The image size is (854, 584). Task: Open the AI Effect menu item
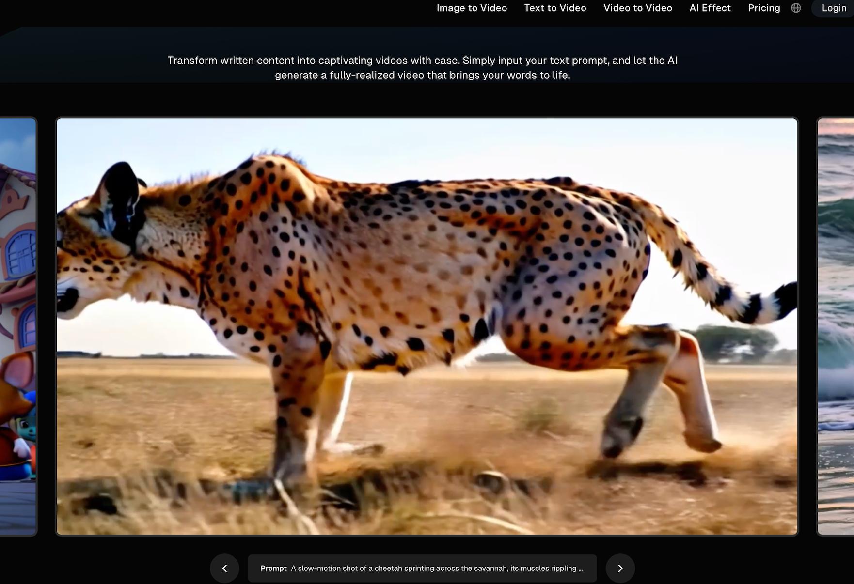(710, 8)
